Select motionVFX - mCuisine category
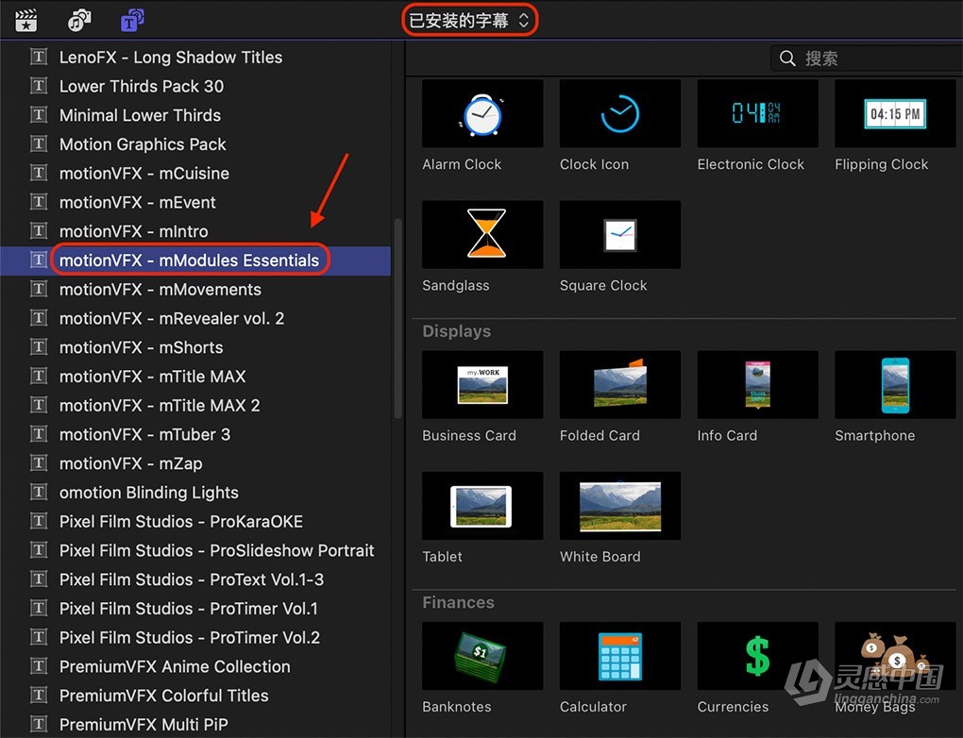963x738 pixels. pos(195,173)
